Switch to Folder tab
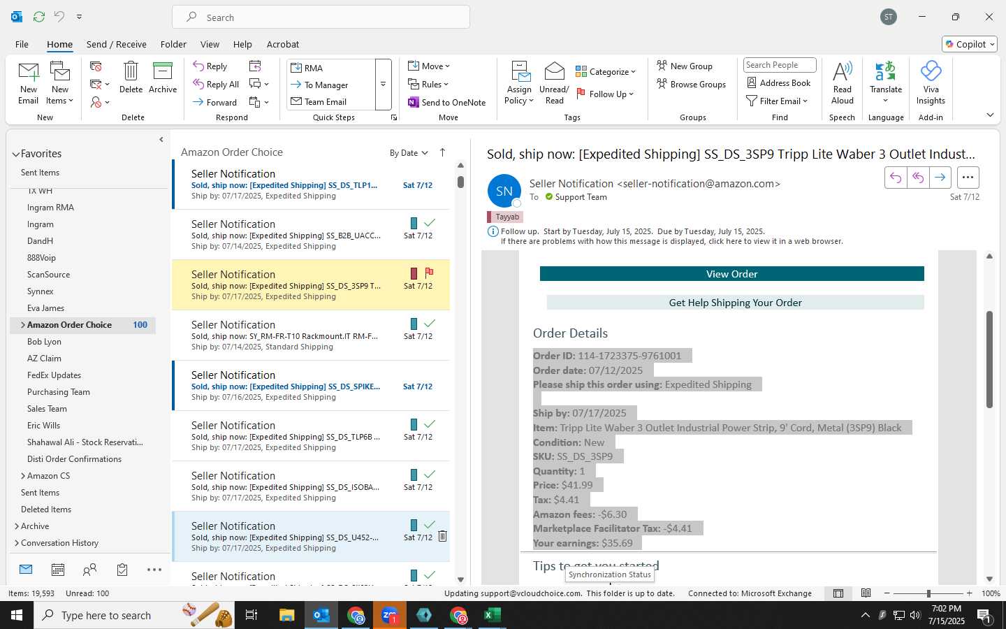Viewport: 1006px width, 629px height. pos(173,44)
